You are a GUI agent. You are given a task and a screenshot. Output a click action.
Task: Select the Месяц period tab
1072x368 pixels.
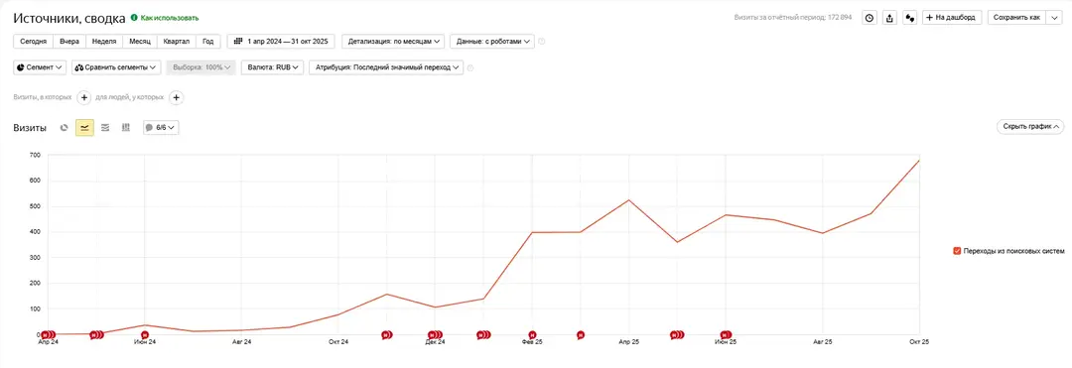coord(140,42)
